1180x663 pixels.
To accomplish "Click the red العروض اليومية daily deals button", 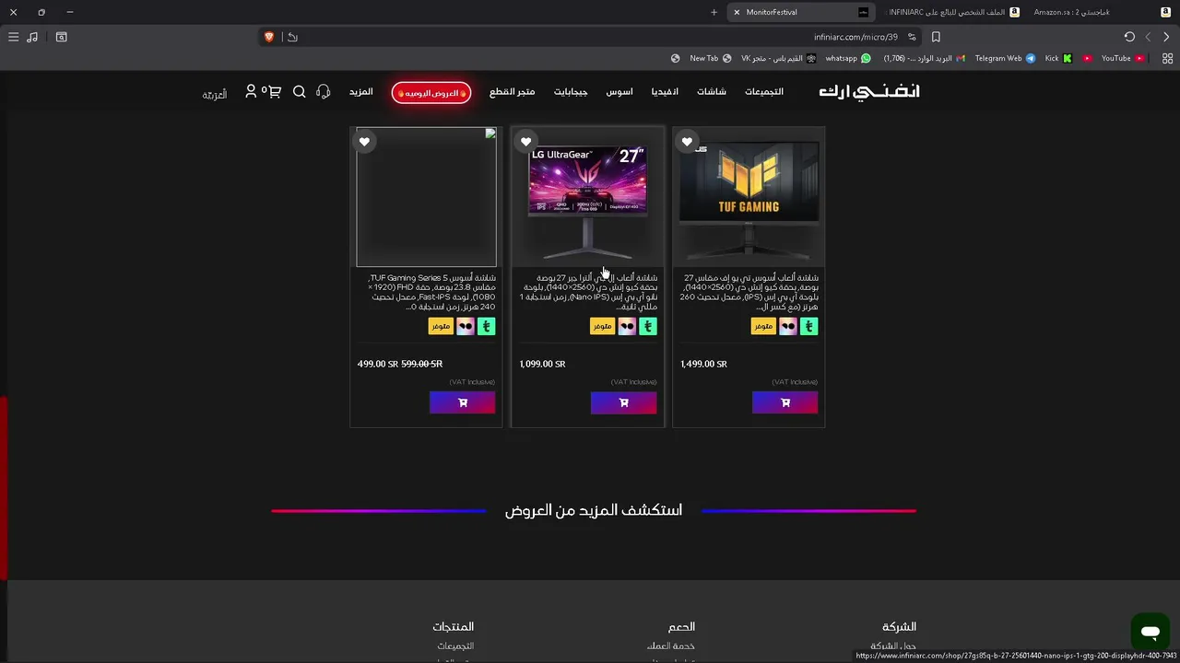I will (x=431, y=93).
